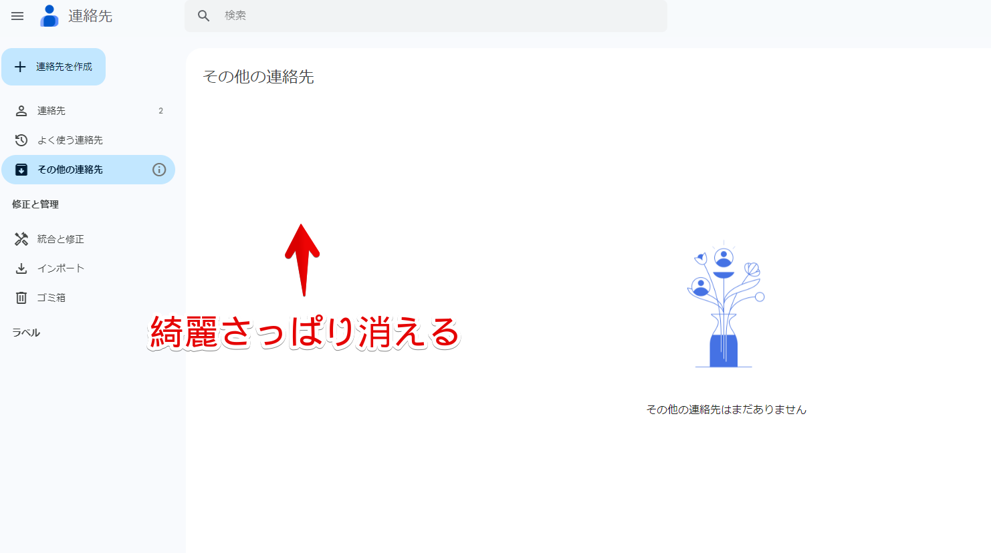Viewport: 991px width, 553px height.
Task: Click the archive box icon beside その他の連絡先
Action: coord(21,170)
